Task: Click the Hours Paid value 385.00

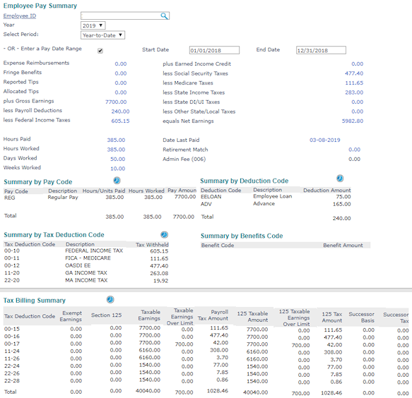Action: tap(116, 140)
